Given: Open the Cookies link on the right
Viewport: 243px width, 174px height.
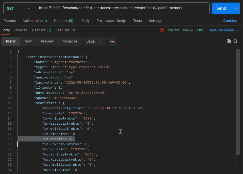Looking at the screenshot, I should pos(230,21).
